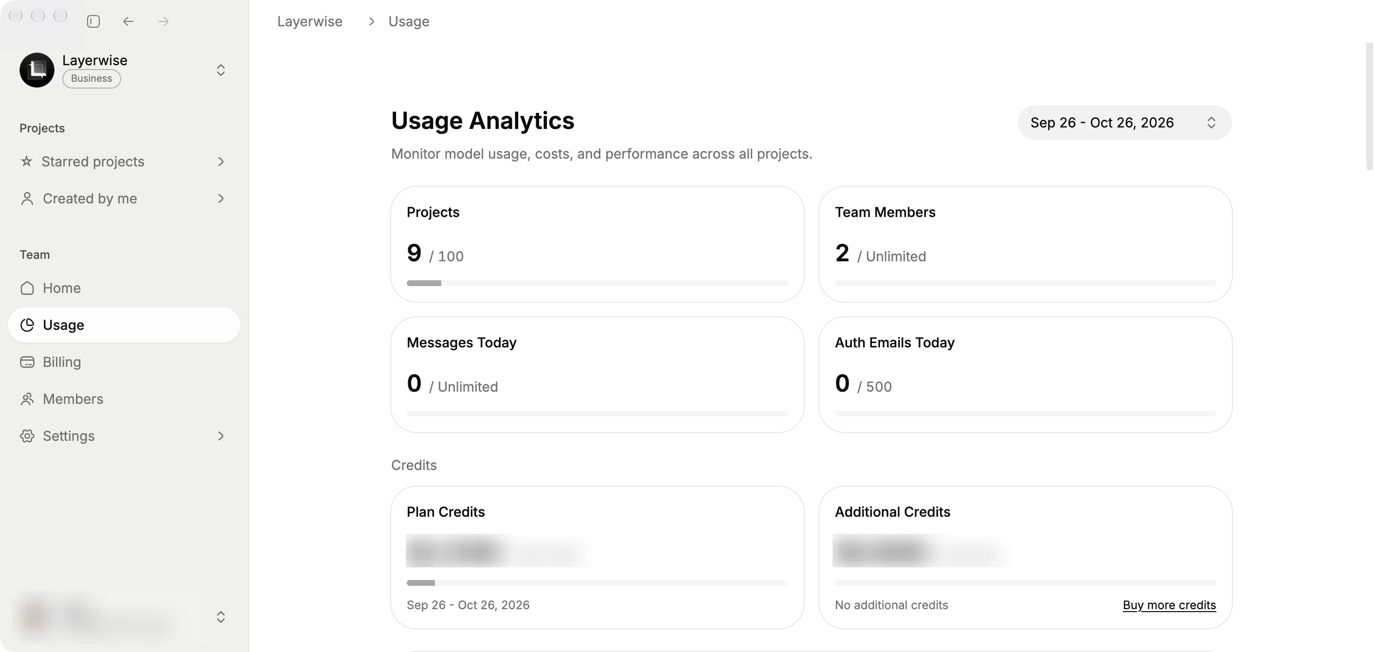Click the page vertical scrollbar
This screenshot has width=1374, height=652.
(x=1369, y=107)
